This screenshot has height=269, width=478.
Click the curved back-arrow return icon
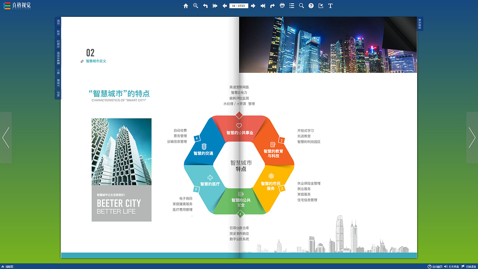tap(205, 6)
